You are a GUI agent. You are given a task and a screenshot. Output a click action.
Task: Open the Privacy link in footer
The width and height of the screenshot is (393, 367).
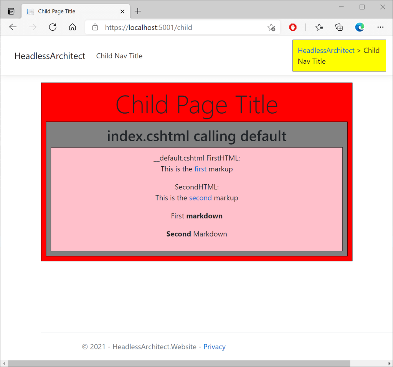click(214, 347)
